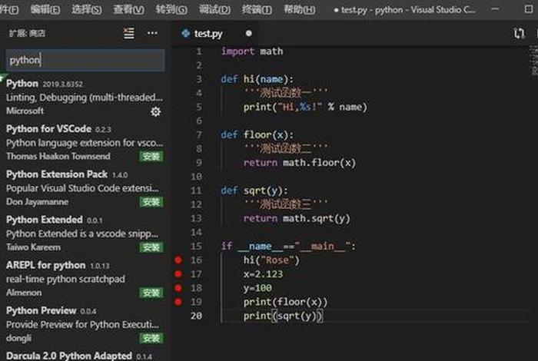Install Python Extension Pack
Viewport: 538px width, 361px height.
151,202
